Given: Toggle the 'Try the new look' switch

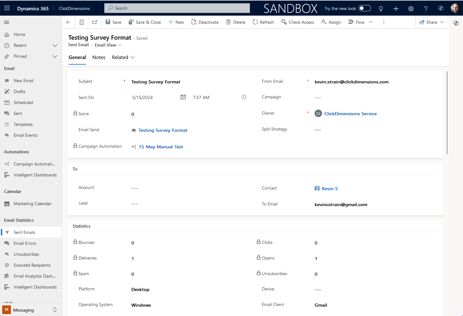Looking at the screenshot, I should pos(364,8).
